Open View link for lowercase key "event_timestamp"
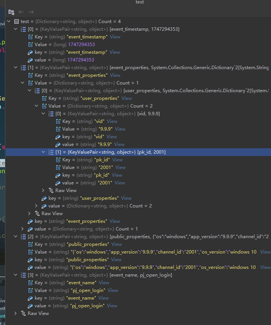Screen dimensions: 271x325 [115, 52]
